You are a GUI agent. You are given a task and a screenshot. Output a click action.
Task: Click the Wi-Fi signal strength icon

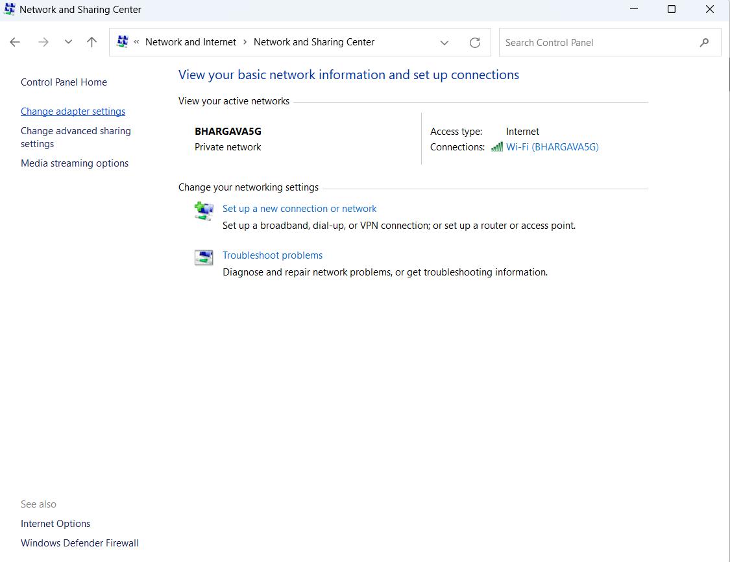[x=496, y=147]
